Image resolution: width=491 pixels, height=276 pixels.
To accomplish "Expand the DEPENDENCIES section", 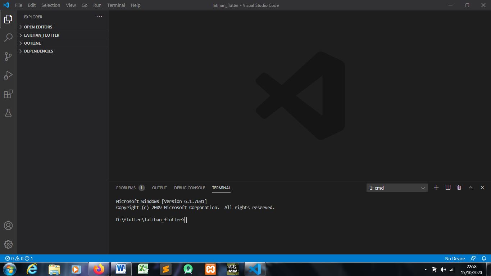I will pos(38,51).
